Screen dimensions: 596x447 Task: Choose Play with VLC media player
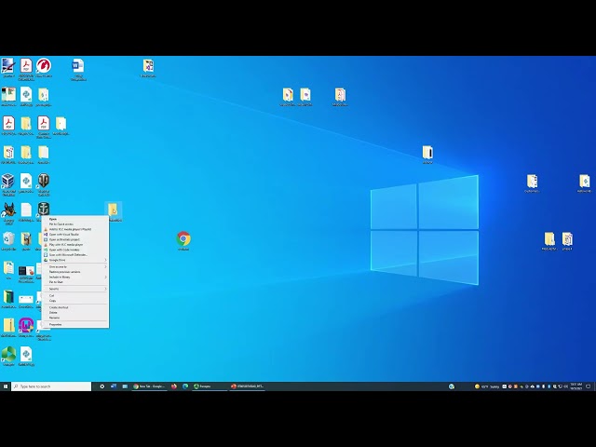[75, 245]
